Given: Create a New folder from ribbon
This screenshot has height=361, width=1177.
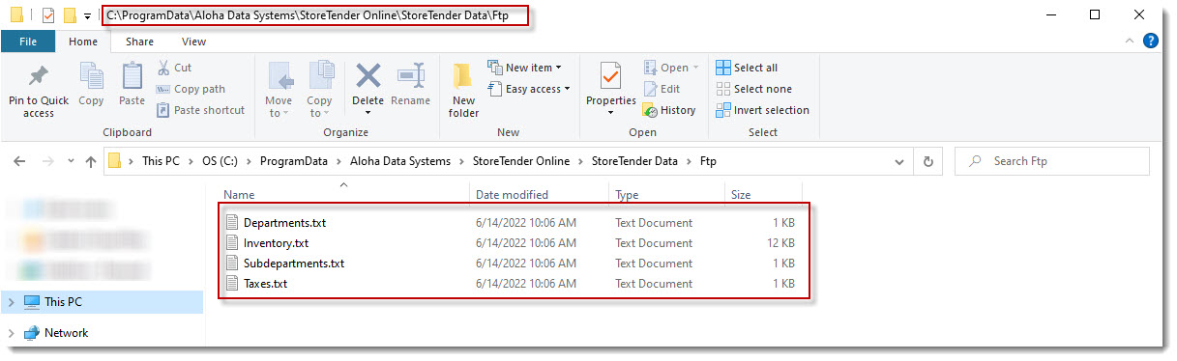Looking at the screenshot, I should click(x=463, y=90).
